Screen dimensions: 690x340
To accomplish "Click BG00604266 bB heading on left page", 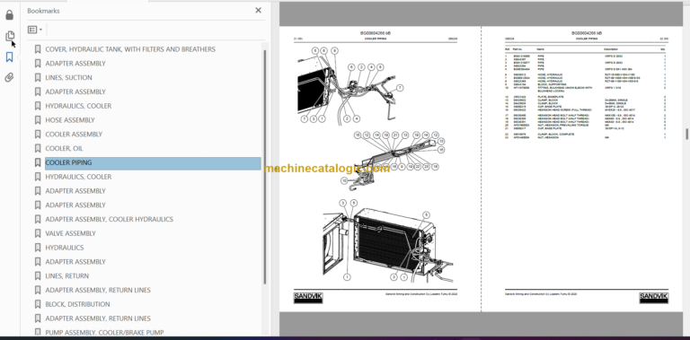I will coord(376,33).
